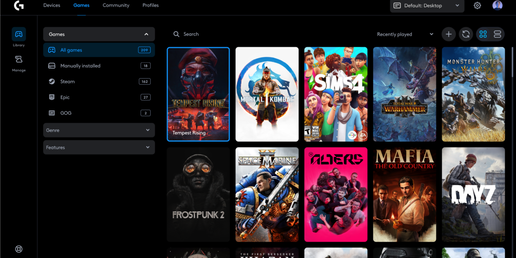
Task: Go to the Community tab
Action: coord(116,5)
